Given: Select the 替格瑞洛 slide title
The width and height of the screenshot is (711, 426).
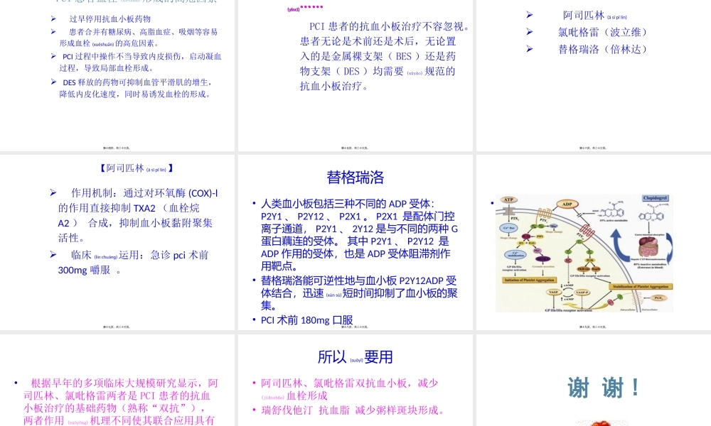Looking at the screenshot, I should (x=357, y=177).
